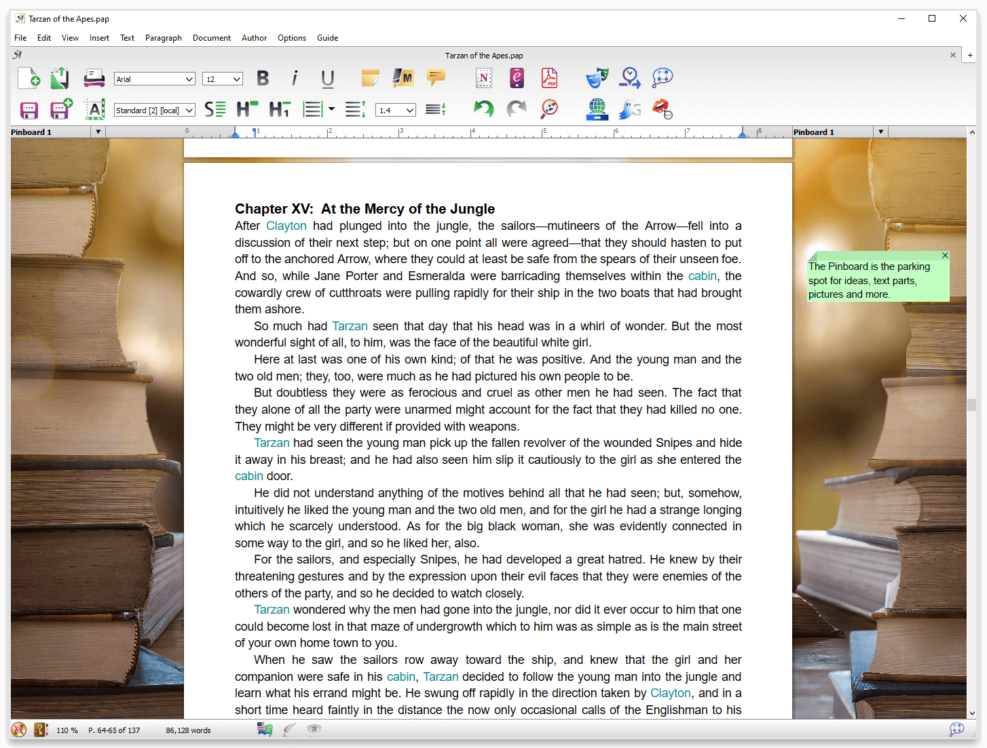Click the grey redo arrow
987x748 pixels.
tap(517, 109)
